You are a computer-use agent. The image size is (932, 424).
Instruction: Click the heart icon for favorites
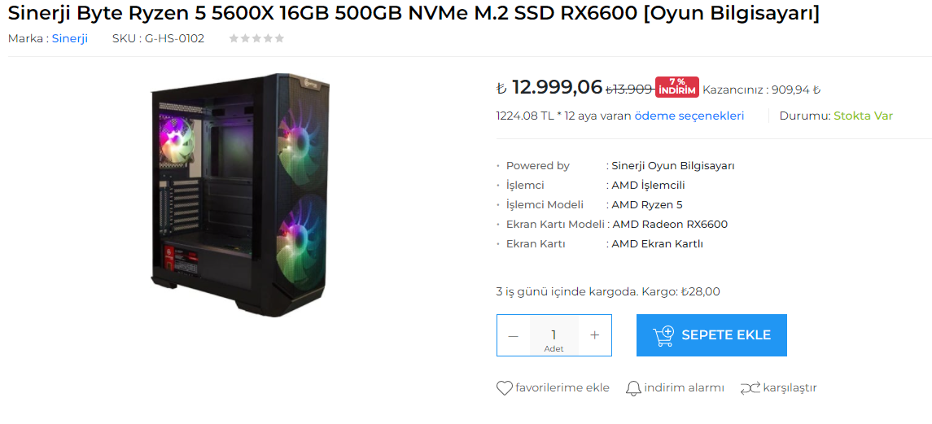coord(505,388)
